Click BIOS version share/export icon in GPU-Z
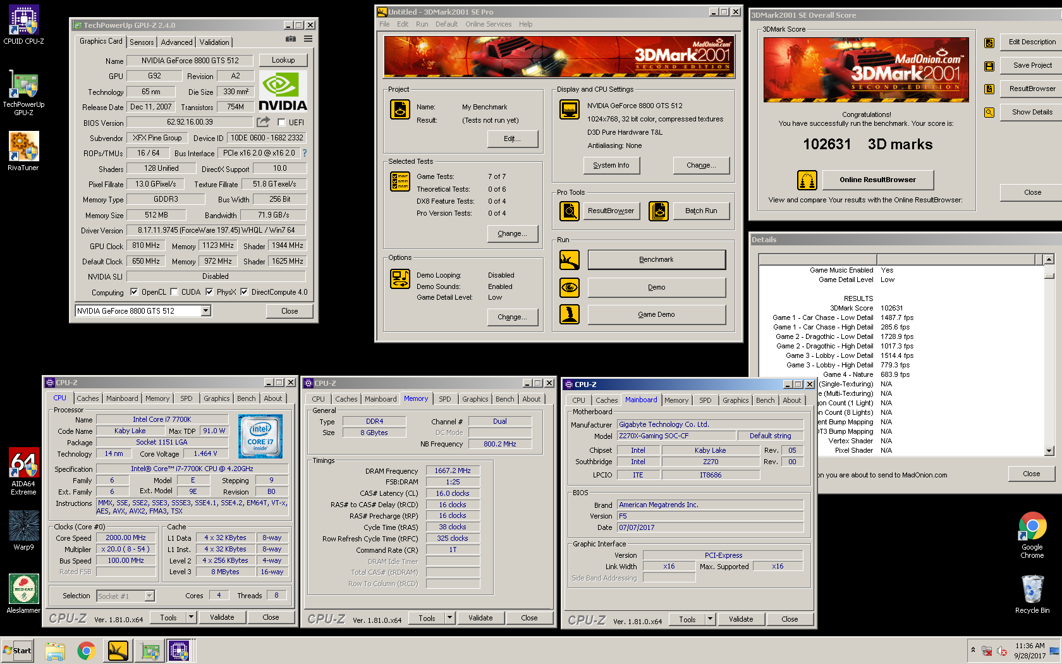 (264, 121)
